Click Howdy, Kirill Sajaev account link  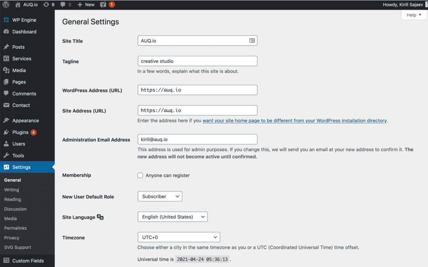pos(403,5)
